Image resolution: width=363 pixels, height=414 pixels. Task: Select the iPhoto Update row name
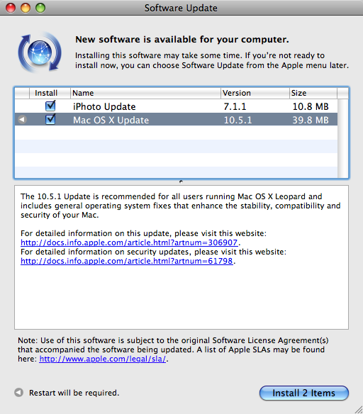click(104, 106)
